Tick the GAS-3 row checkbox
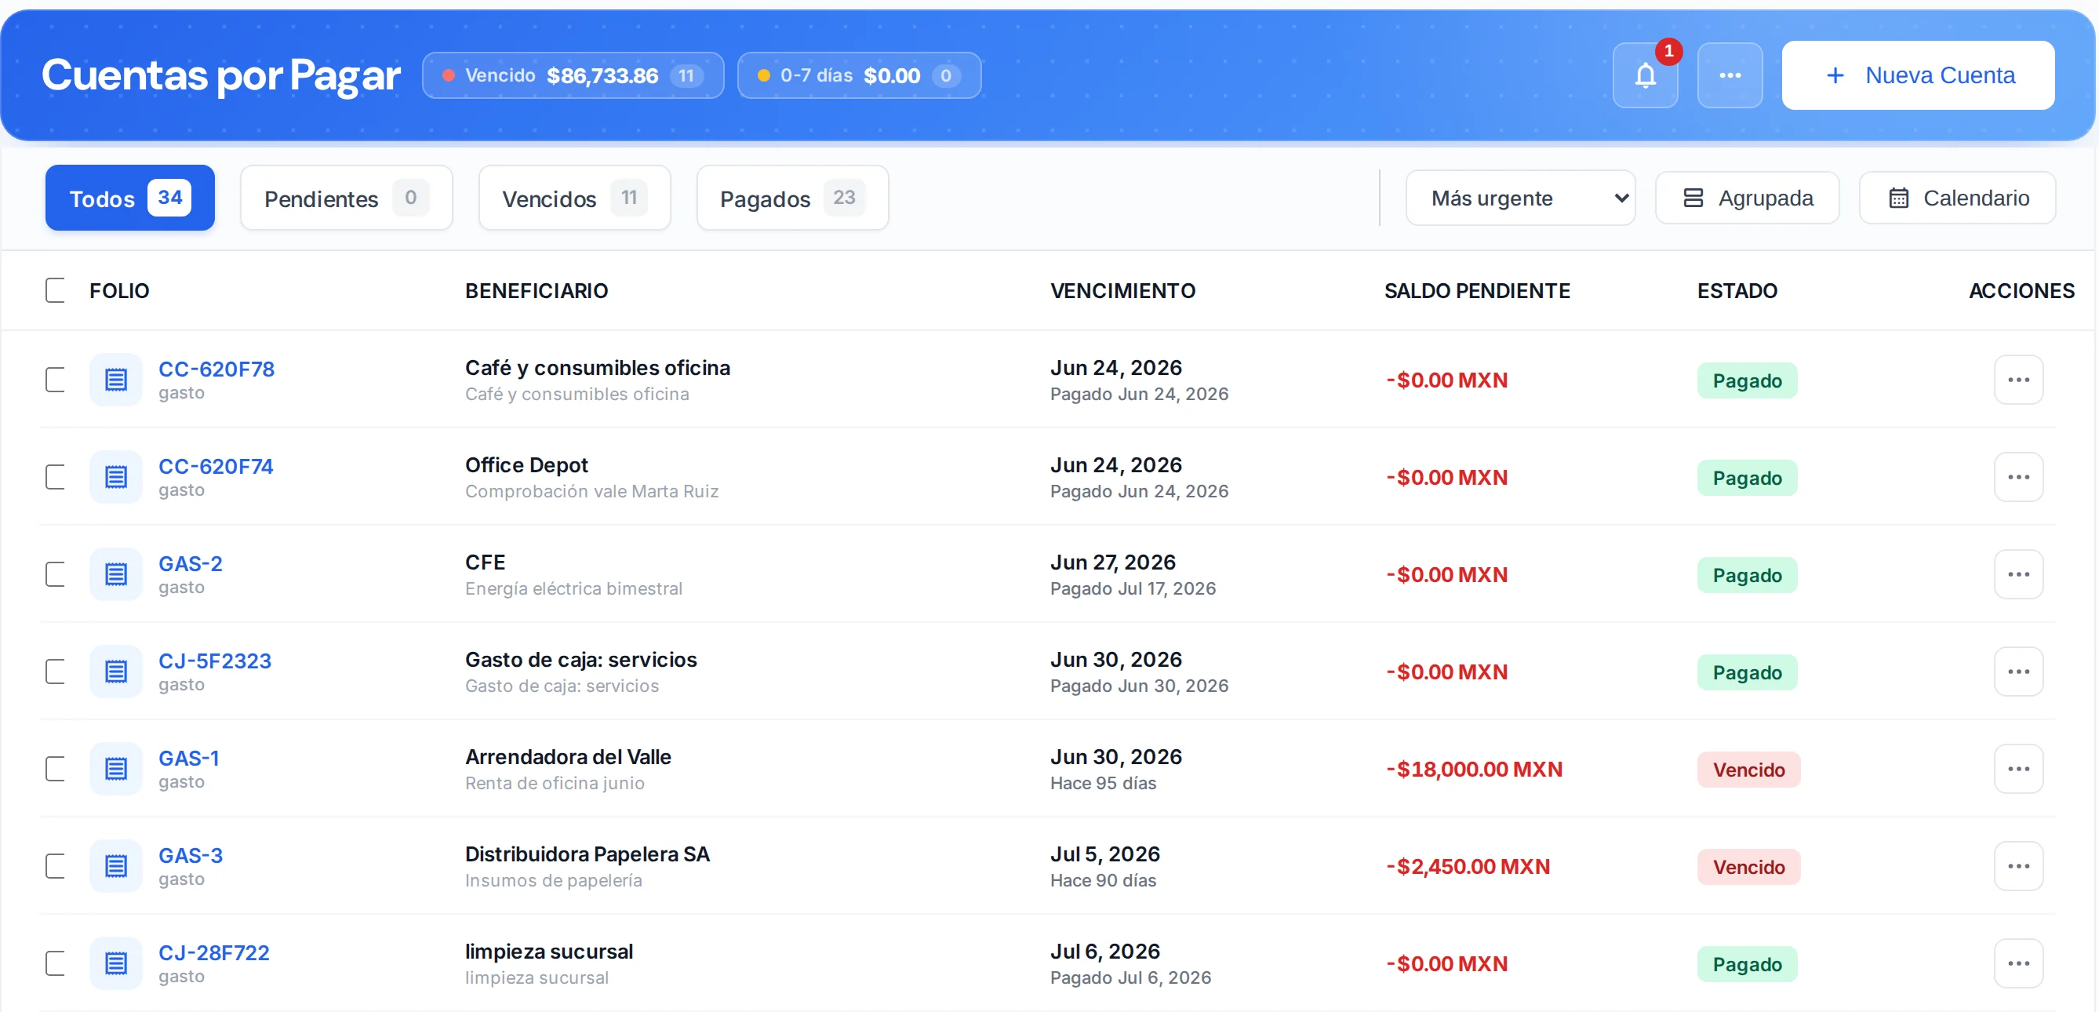Screen dimensions: 2099x1012 coord(56,866)
